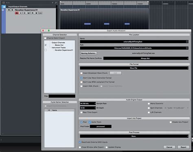Enable Write automation on Supernova track

[x=36, y=13]
